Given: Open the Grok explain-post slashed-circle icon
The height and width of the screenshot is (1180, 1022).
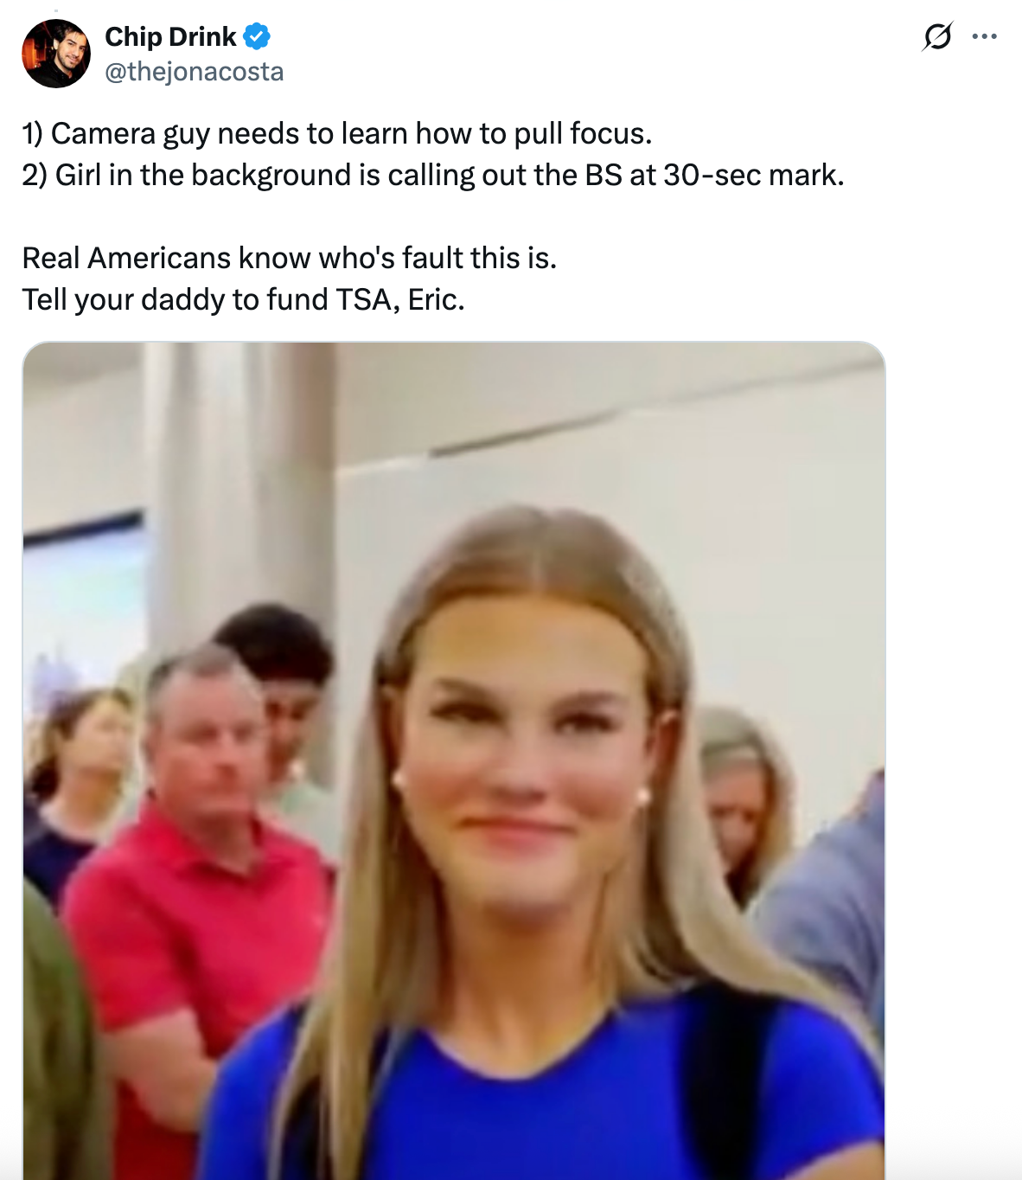Looking at the screenshot, I should 937,36.
